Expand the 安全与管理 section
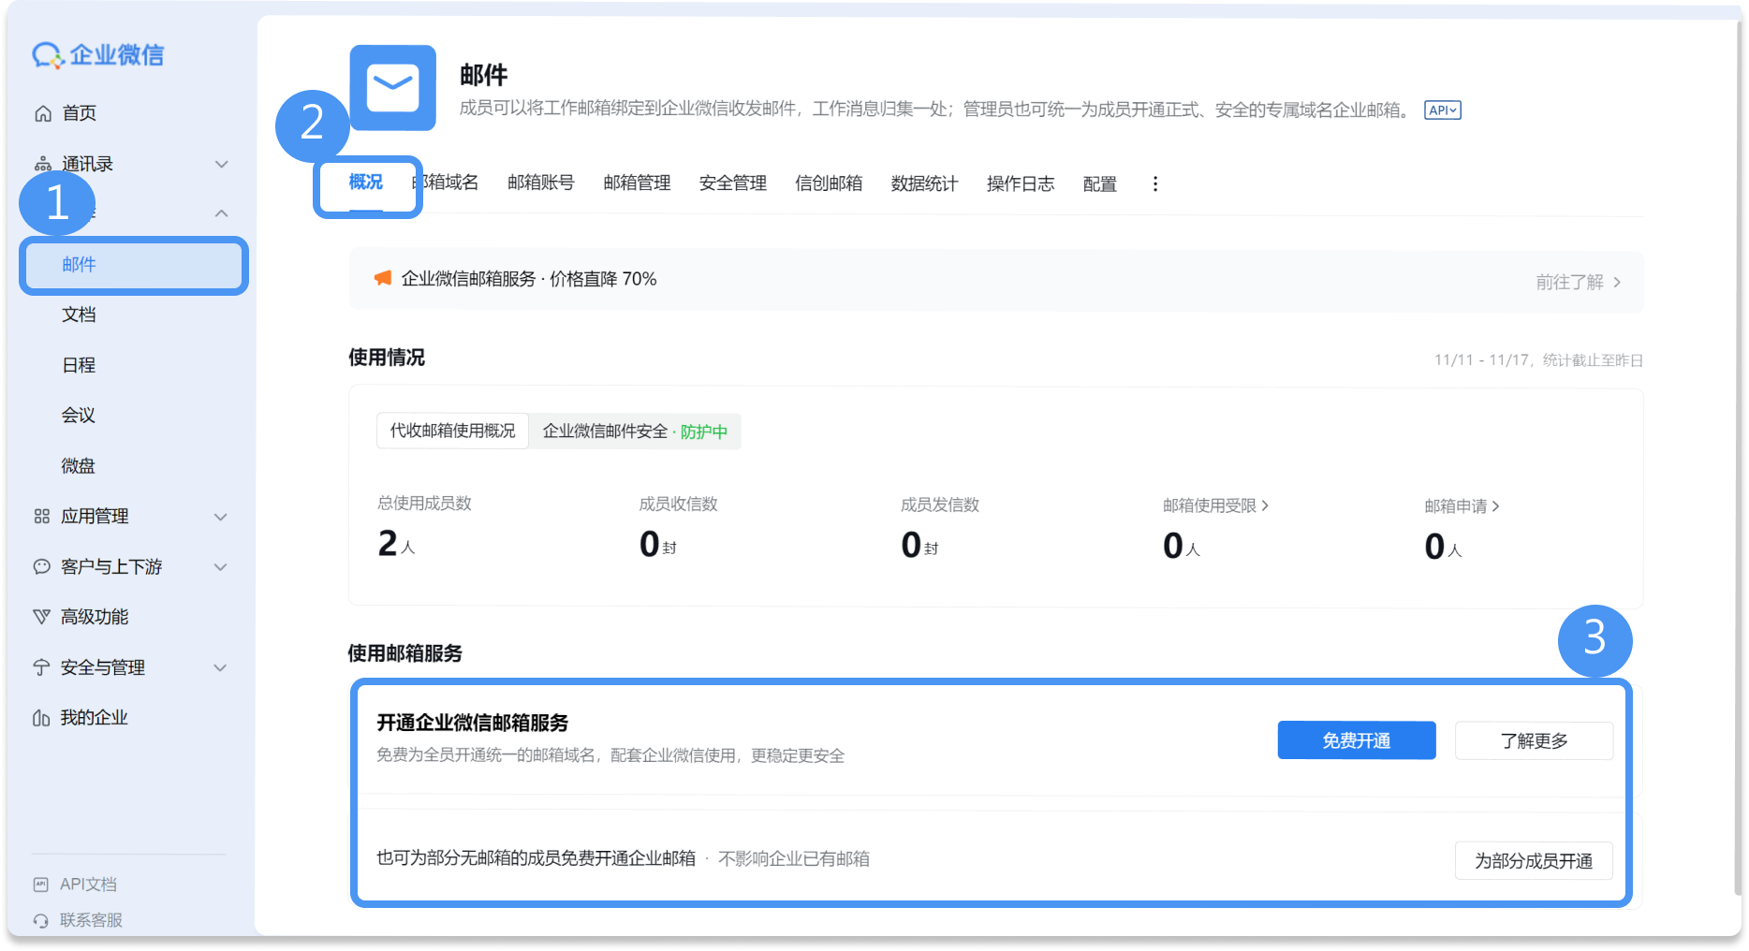Screen dimensions: 1749x951 tap(221, 667)
